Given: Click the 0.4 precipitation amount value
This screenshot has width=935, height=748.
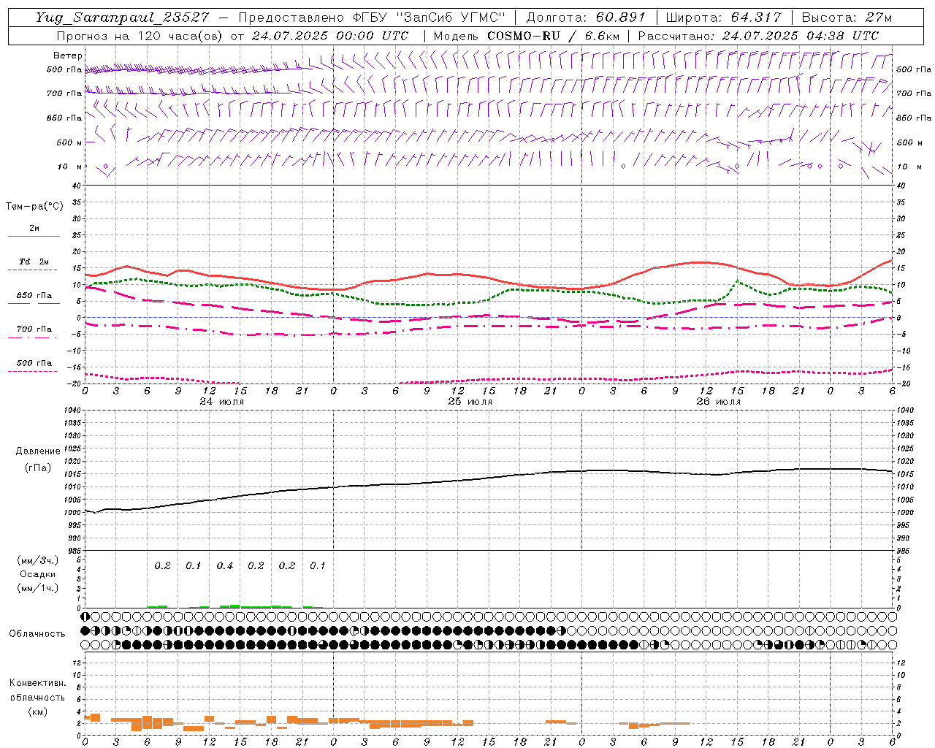Looking at the screenshot, I should pyautogui.click(x=224, y=566).
